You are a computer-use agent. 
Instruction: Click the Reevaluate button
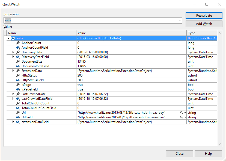(204, 16)
